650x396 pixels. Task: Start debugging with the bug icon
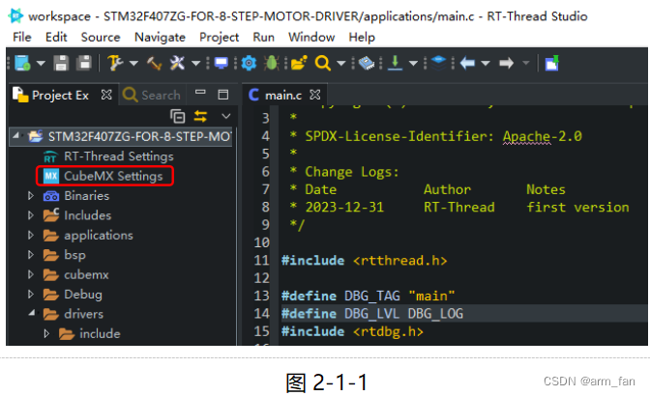pyautogui.click(x=272, y=63)
